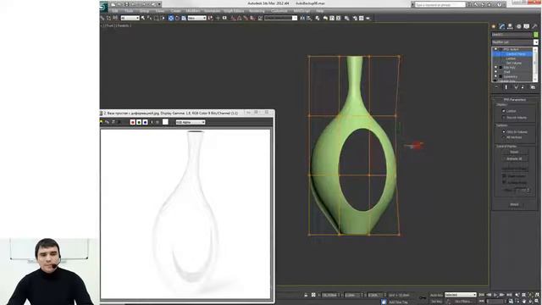This screenshot has width=542, height=305.
Task: Open RGB Alpha channel dropdown in image window
Action: 191,122
